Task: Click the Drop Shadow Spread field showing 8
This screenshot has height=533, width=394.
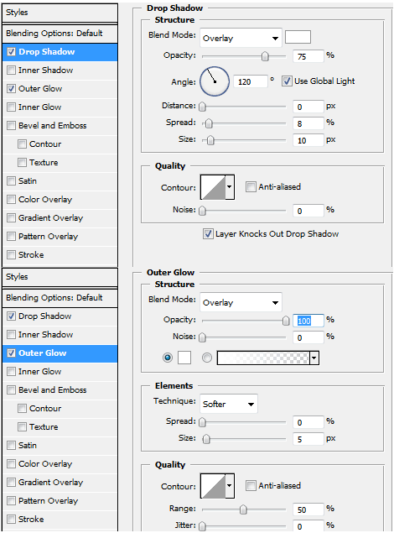Action: pyautogui.click(x=308, y=123)
